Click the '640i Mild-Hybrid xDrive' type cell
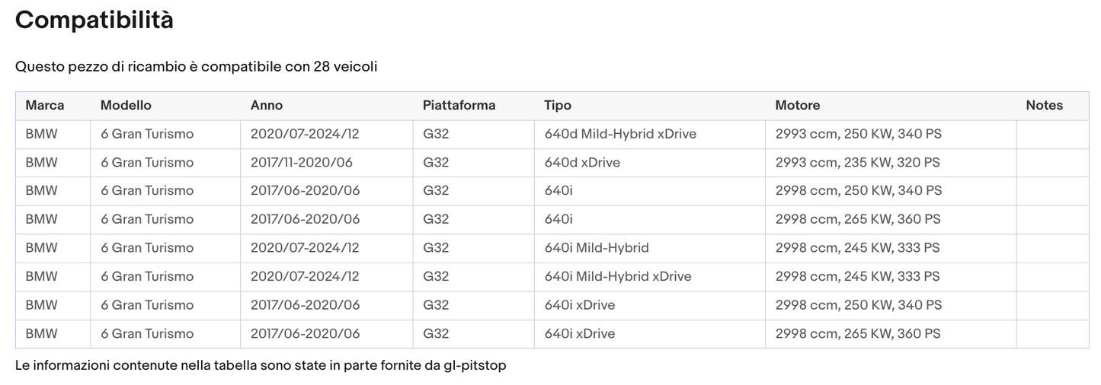 click(x=618, y=277)
